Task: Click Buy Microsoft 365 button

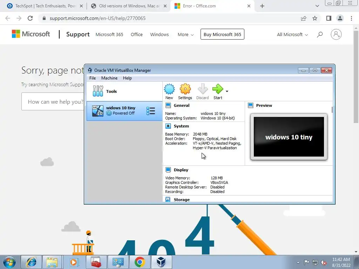Action: 222,34
